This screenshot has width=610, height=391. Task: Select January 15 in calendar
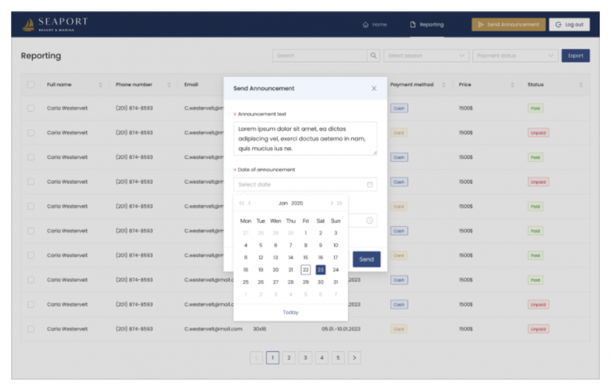[305, 257]
